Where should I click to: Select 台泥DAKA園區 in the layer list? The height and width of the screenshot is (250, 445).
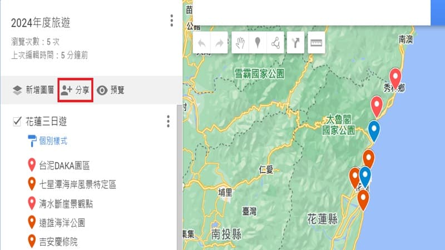[x=64, y=165]
